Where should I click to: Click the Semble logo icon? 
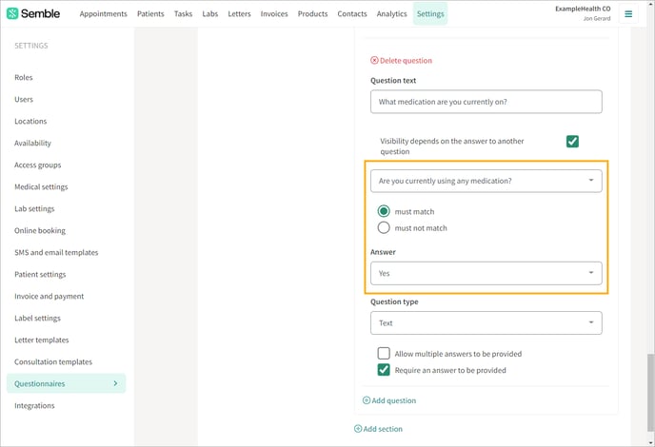12,13
